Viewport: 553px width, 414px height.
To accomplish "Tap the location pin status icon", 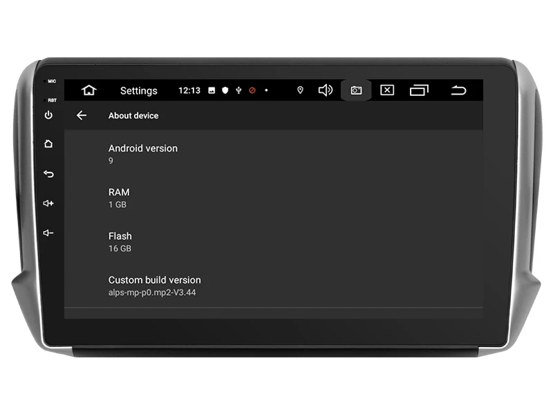I will pyautogui.click(x=300, y=90).
